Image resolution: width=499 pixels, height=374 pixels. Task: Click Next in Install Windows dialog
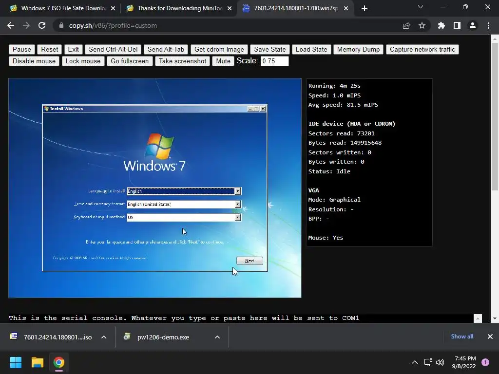coord(249,261)
